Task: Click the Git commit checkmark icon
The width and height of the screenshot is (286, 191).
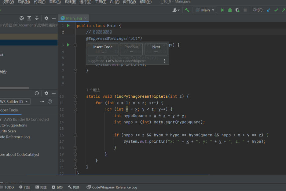Action: coord(276,10)
